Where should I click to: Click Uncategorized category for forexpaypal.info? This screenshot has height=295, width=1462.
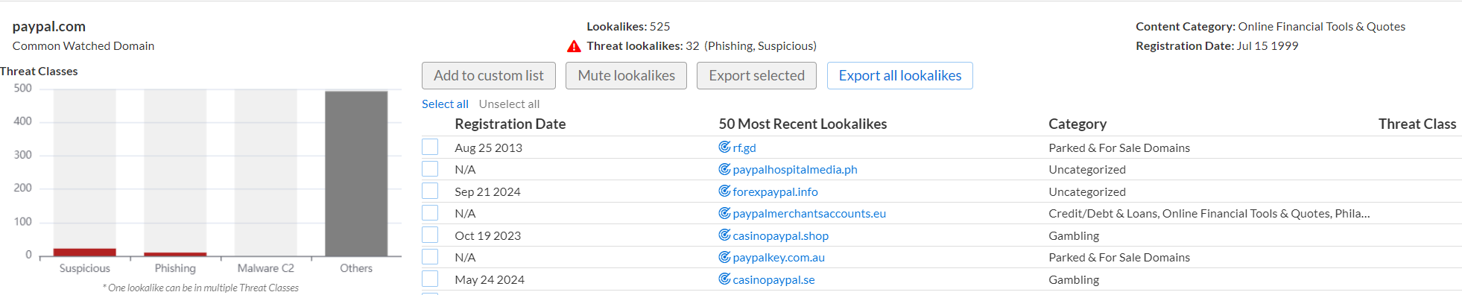pos(1087,191)
